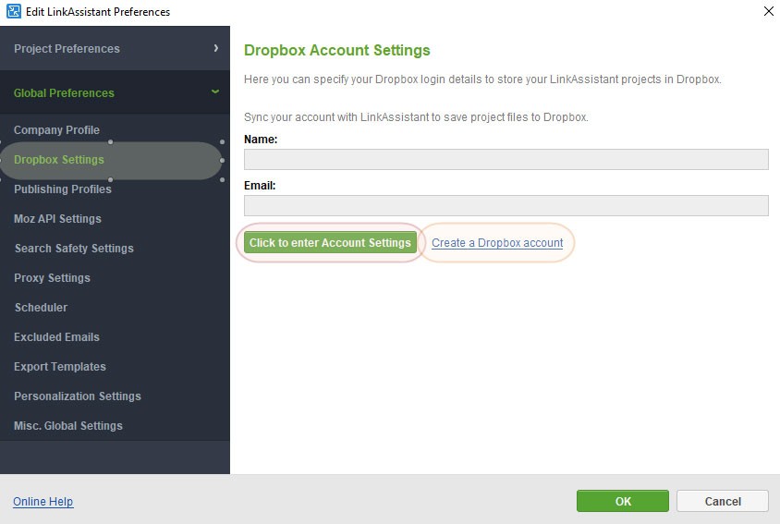Go to Publishing Profiles
This screenshot has height=524, width=780.
63,189
